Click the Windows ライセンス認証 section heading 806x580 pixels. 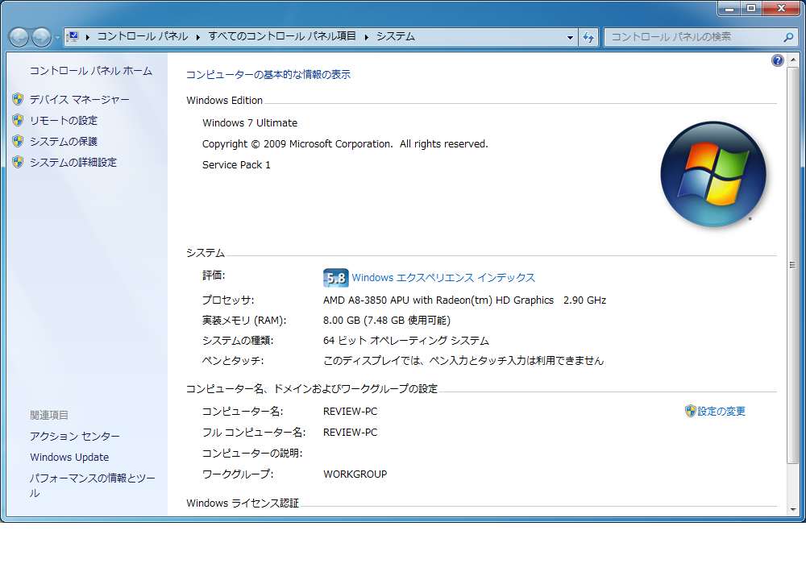click(242, 503)
